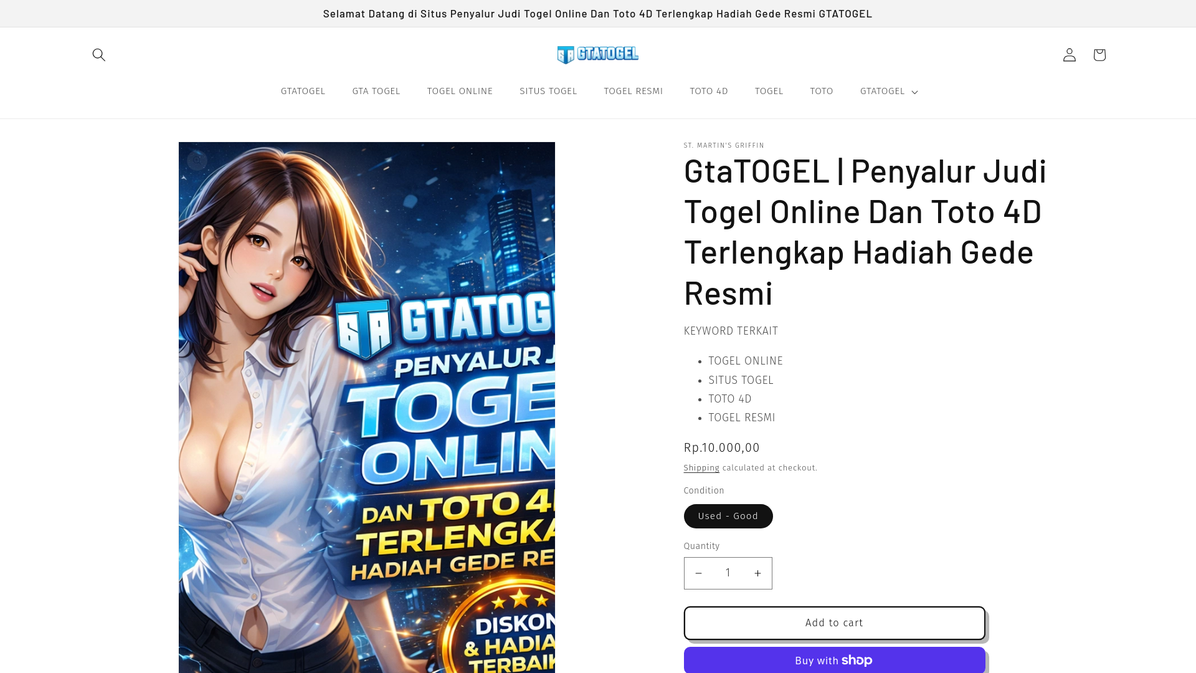
Task: Open the search magnifier icon
Action: [x=98, y=55]
